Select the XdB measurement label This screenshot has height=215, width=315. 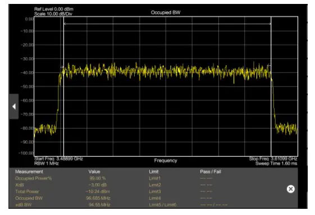[19, 185]
